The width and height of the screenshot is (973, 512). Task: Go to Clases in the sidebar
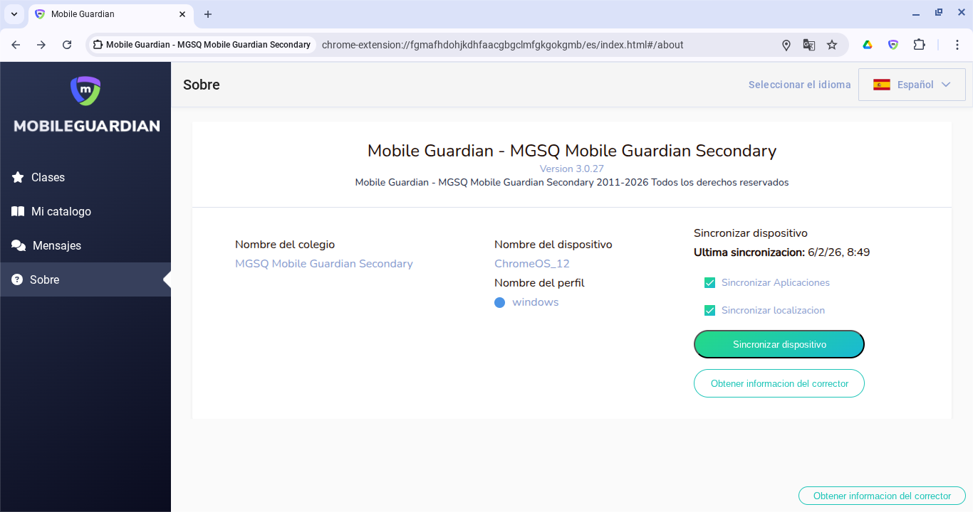pos(48,178)
